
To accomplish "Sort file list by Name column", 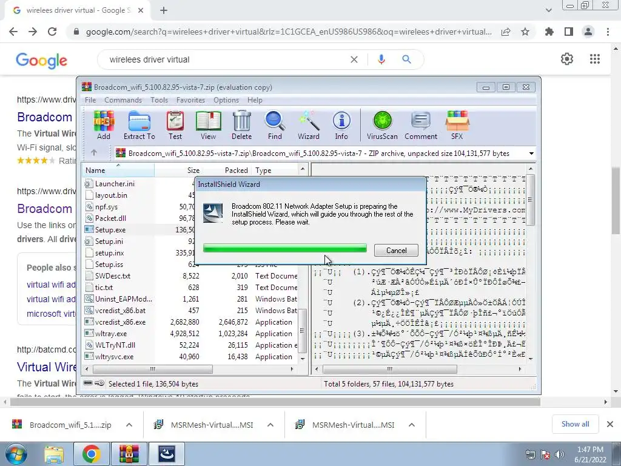I will coord(118,171).
